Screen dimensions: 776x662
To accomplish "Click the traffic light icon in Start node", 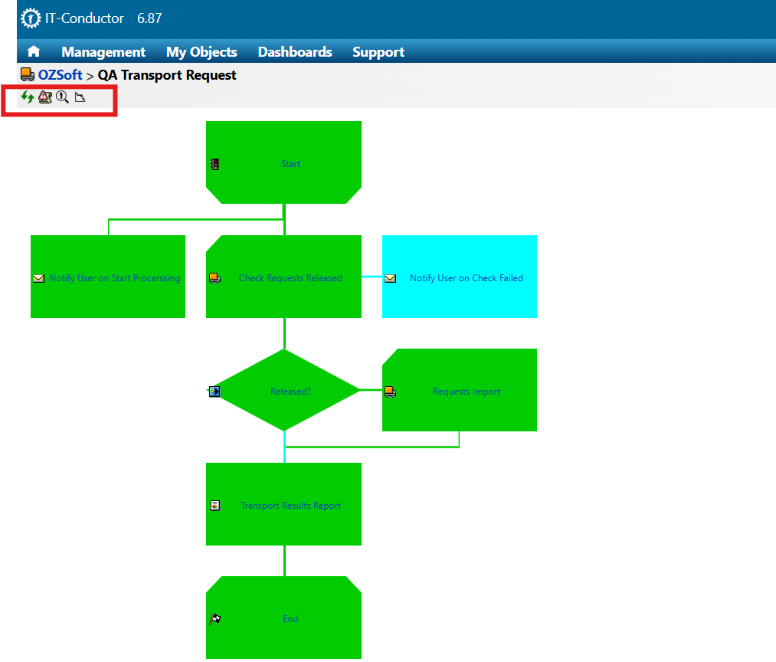I will pyautogui.click(x=215, y=164).
